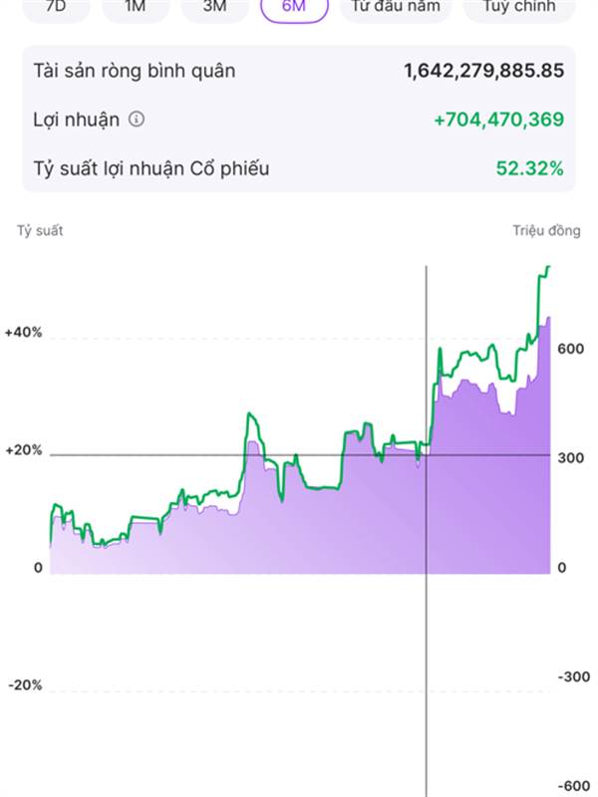The height and width of the screenshot is (797, 598).
Task: Open the Tuỳ chỉnh custom range option
Action: coord(519,8)
